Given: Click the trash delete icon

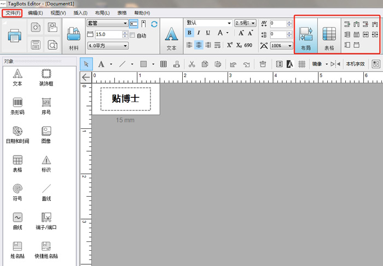Looking at the screenshot, I should pos(263,64).
